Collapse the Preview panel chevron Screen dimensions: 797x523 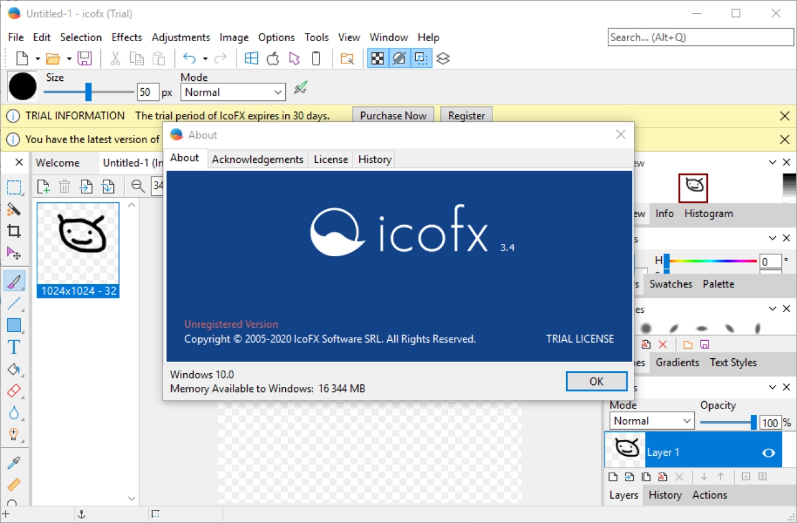click(773, 162)
